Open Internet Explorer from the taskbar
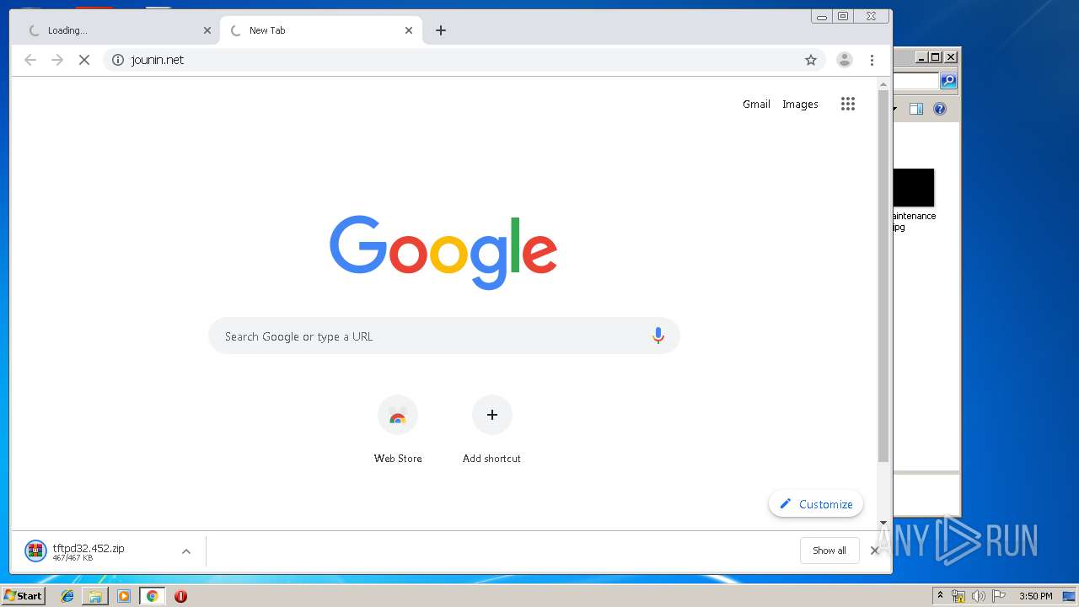Screen dimensions: 1079x607 [67, 596]
